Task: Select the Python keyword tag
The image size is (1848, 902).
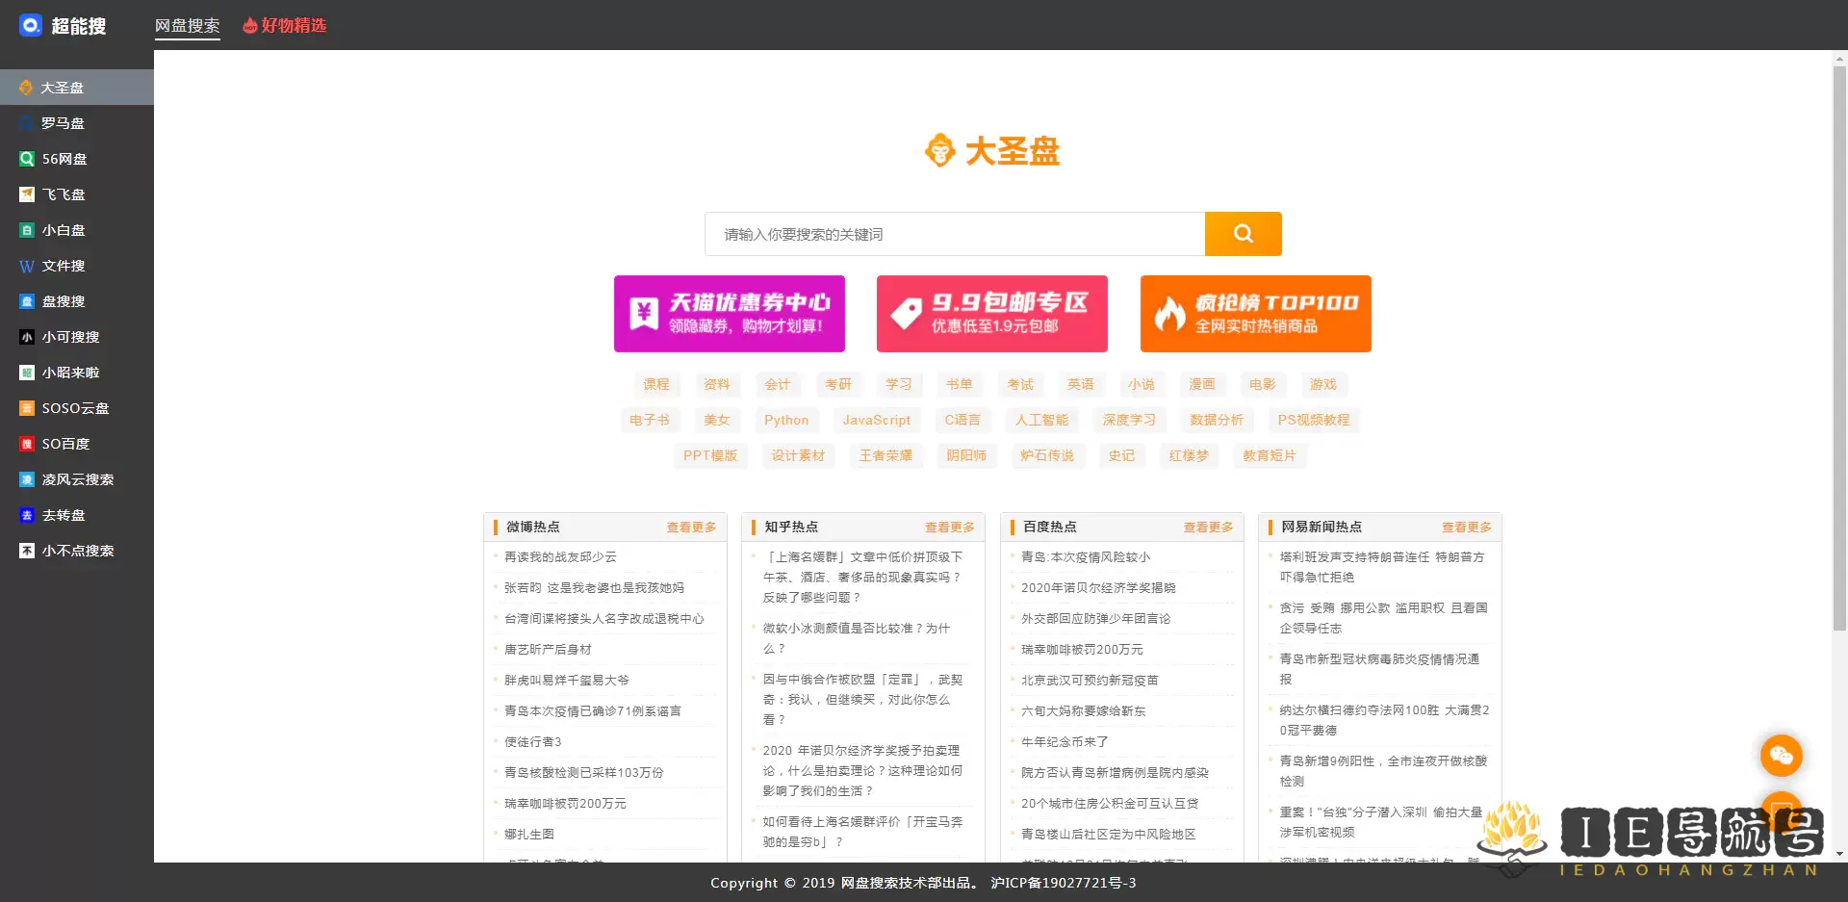Action: [786, 420]
